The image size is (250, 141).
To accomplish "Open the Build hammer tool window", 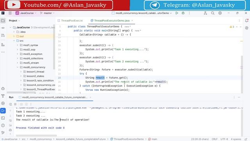I will coord(3,96).
